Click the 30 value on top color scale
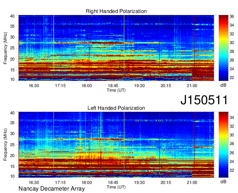The image size is (238, 193). [232, 43]
